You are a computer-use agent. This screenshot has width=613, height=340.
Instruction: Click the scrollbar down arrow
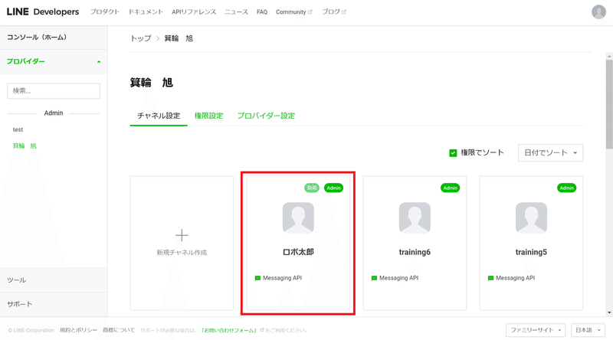tap(609, 312)
